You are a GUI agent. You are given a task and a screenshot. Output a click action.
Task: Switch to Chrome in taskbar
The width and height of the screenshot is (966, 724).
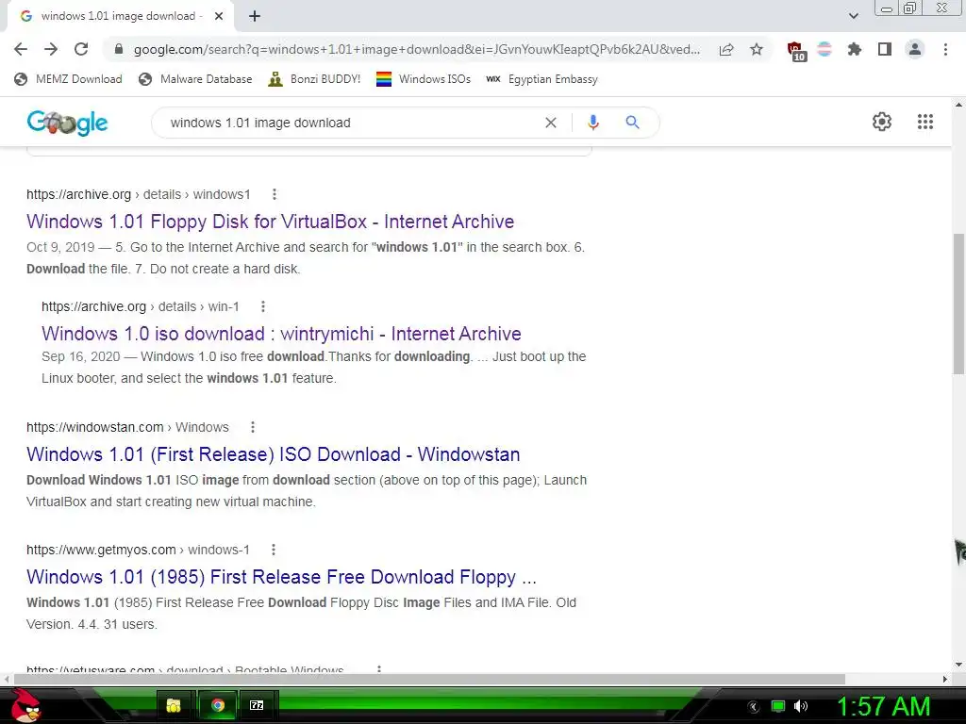point(217,705)
